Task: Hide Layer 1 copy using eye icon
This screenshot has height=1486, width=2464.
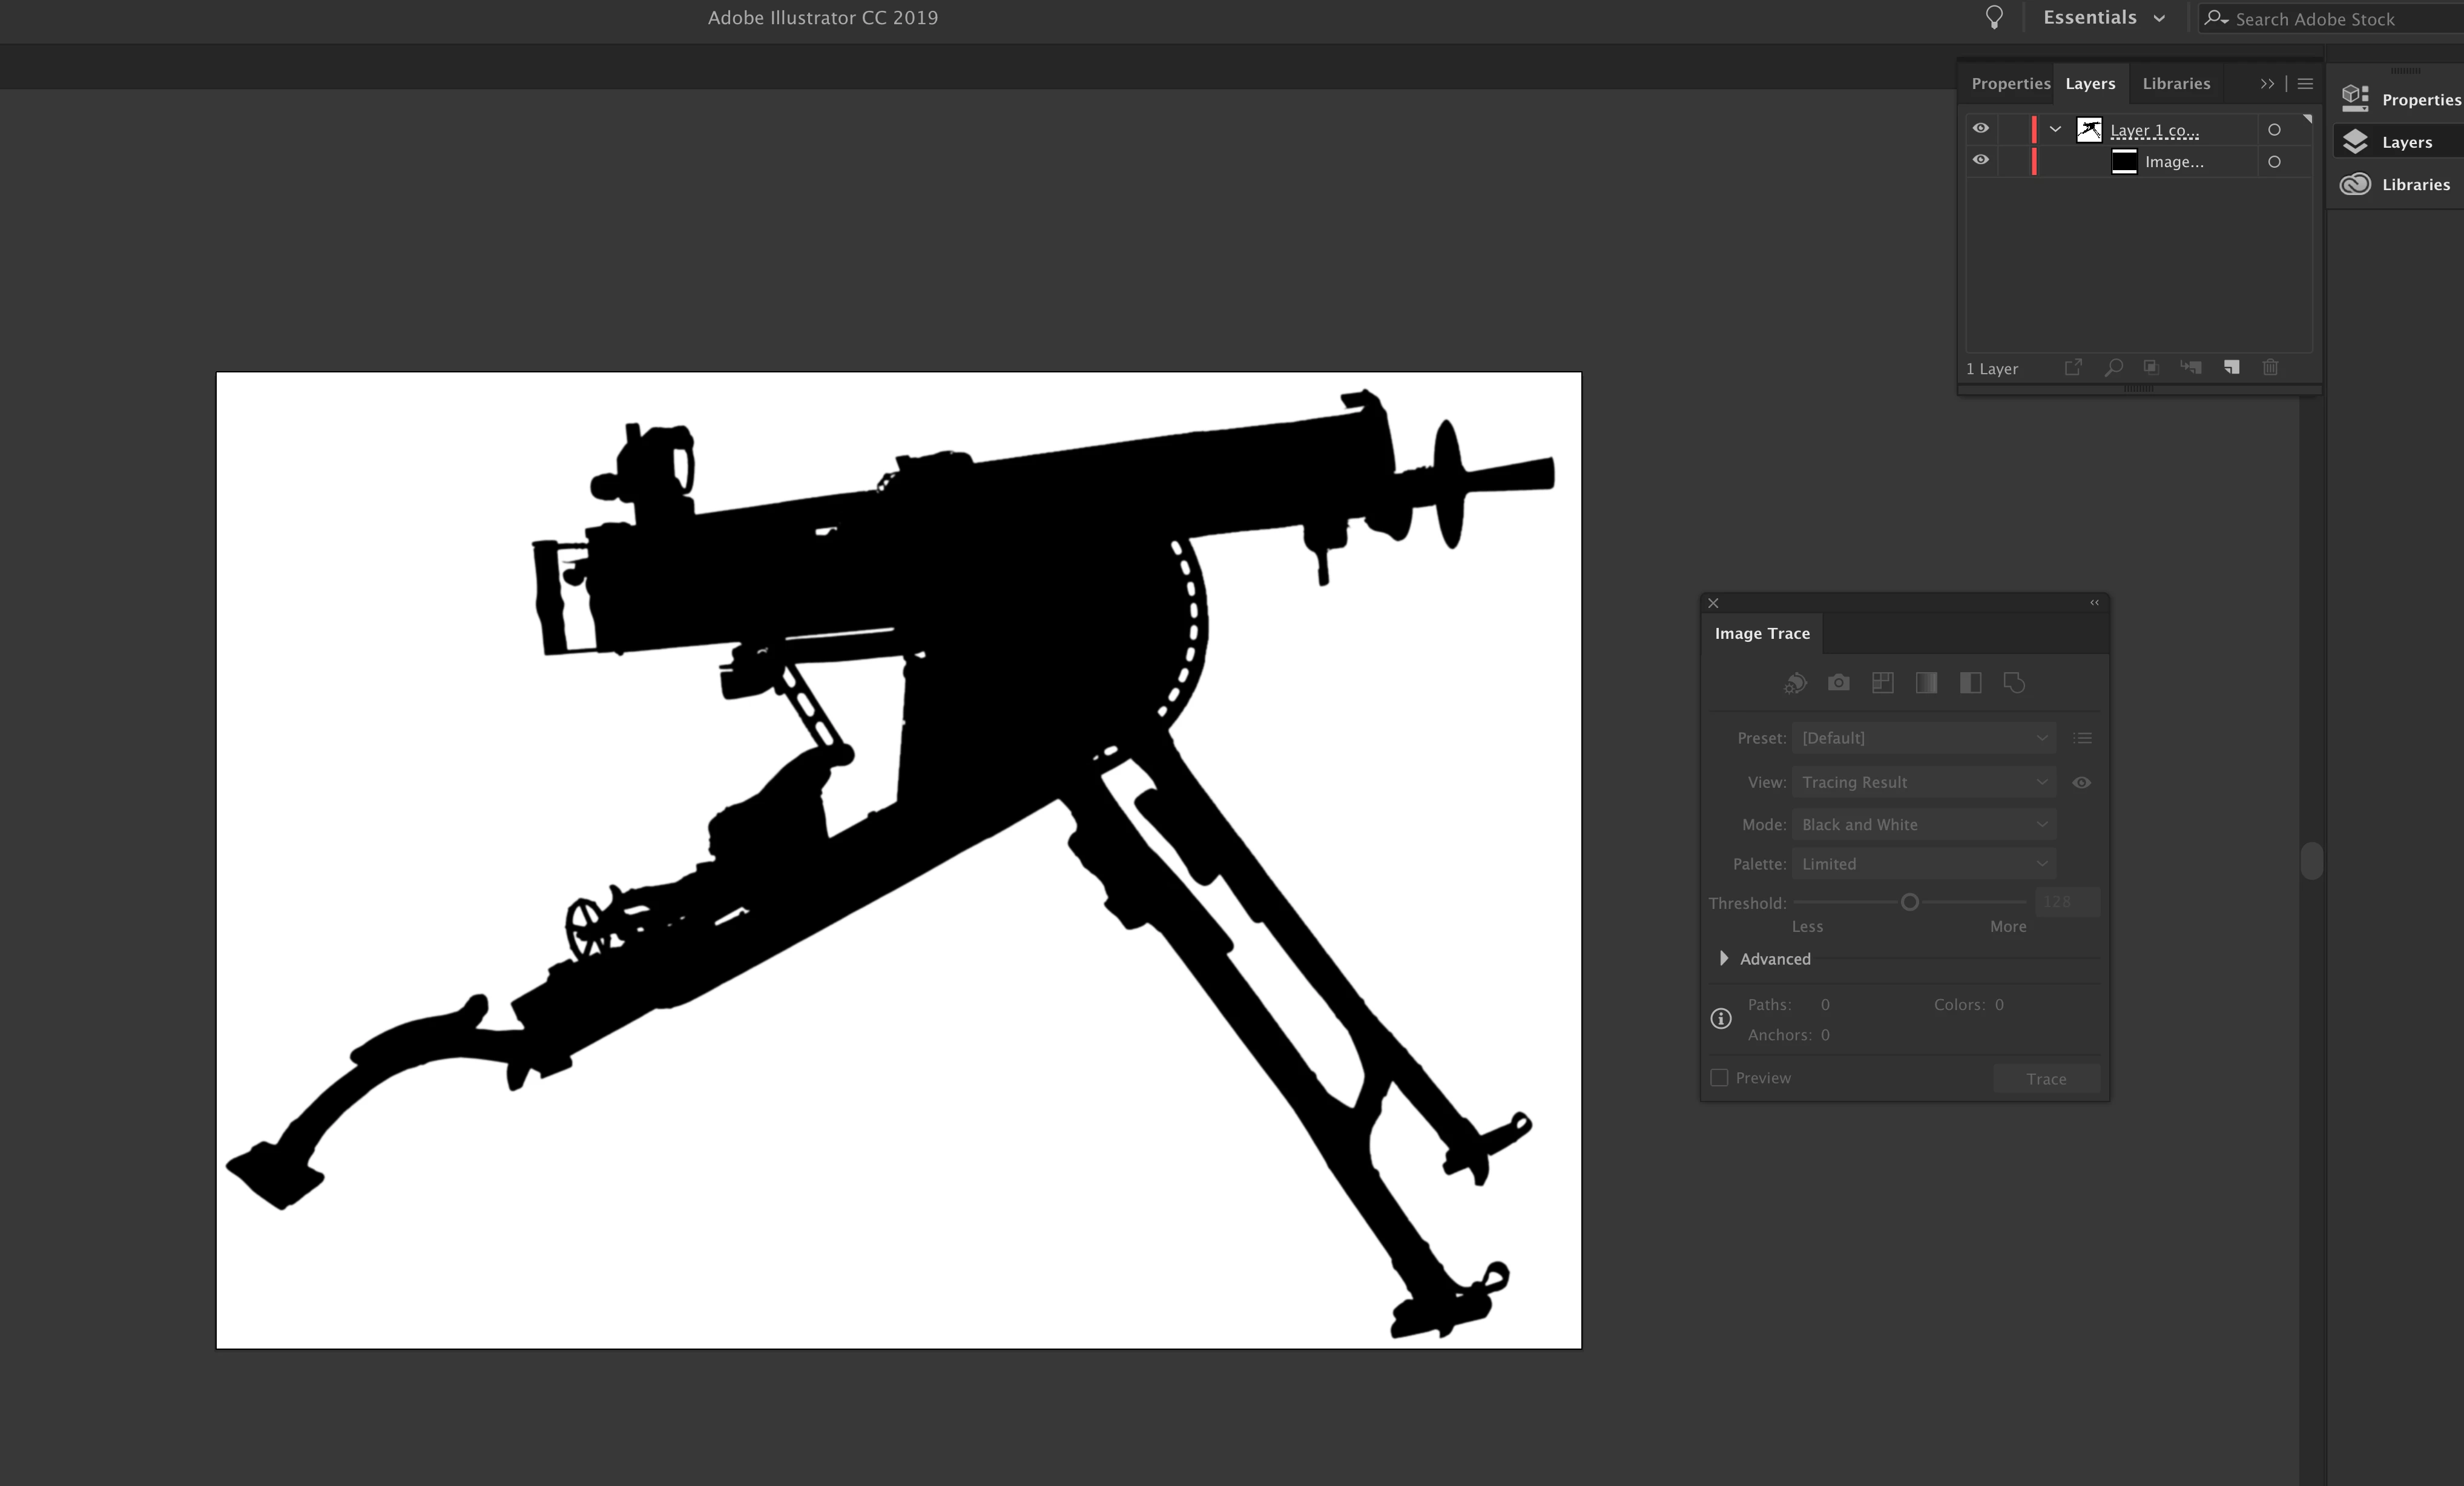Action: pos(1980,129)
